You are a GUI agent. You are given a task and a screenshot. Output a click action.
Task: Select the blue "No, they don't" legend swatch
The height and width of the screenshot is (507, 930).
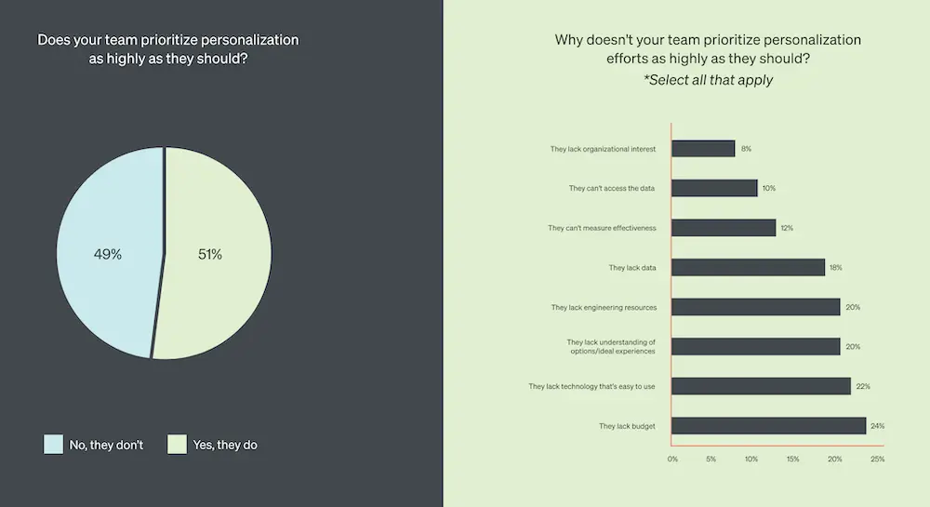[54, 445]
